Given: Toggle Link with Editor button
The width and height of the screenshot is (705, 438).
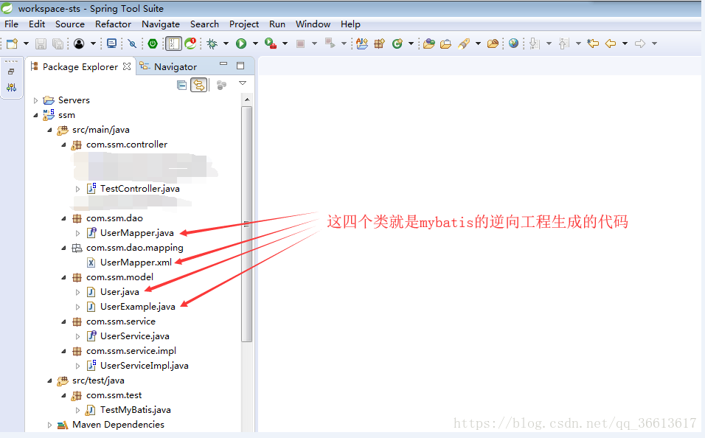Looking at the screenshot, I should pos(198,85).
